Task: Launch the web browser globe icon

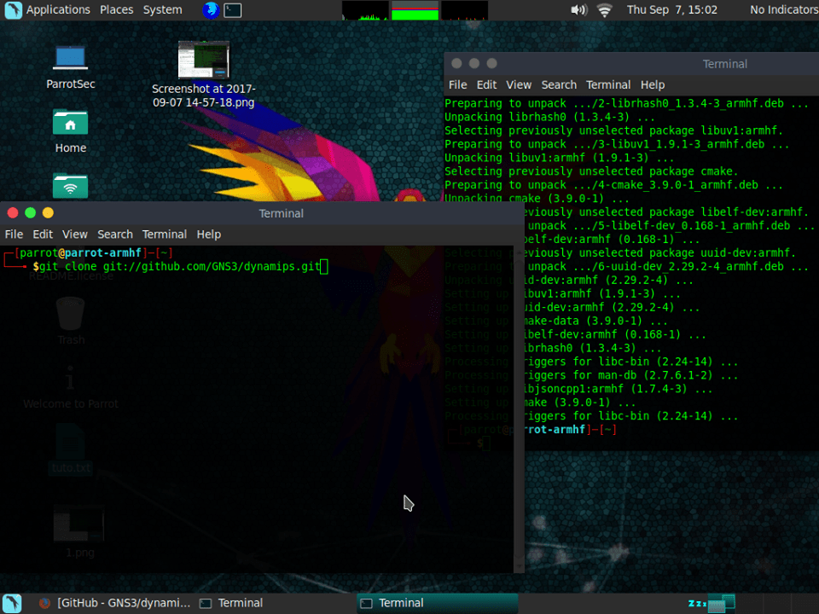Action: point(211,10)
